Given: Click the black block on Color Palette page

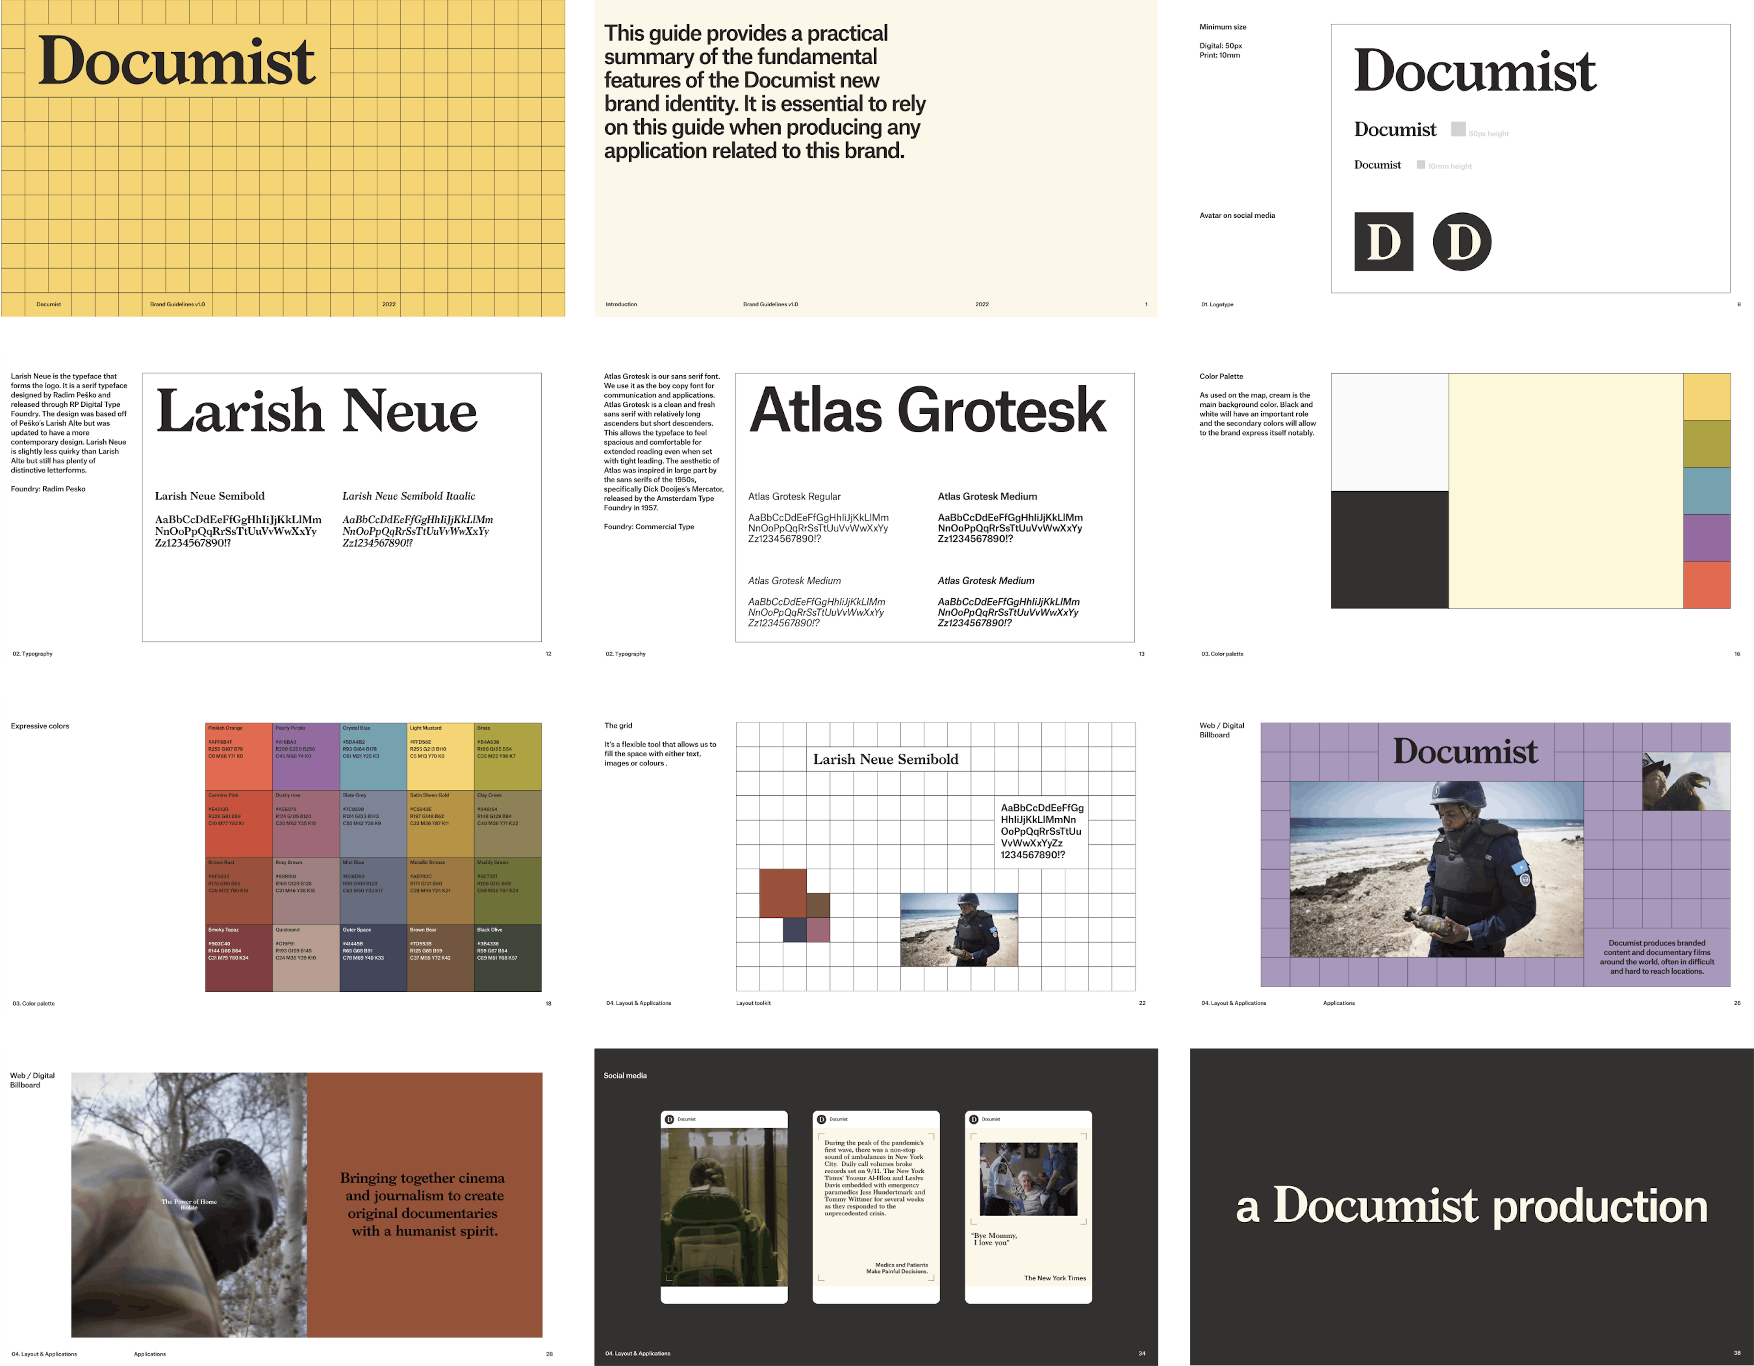Looking at the screenshot, I should (x=1390, y=550).
